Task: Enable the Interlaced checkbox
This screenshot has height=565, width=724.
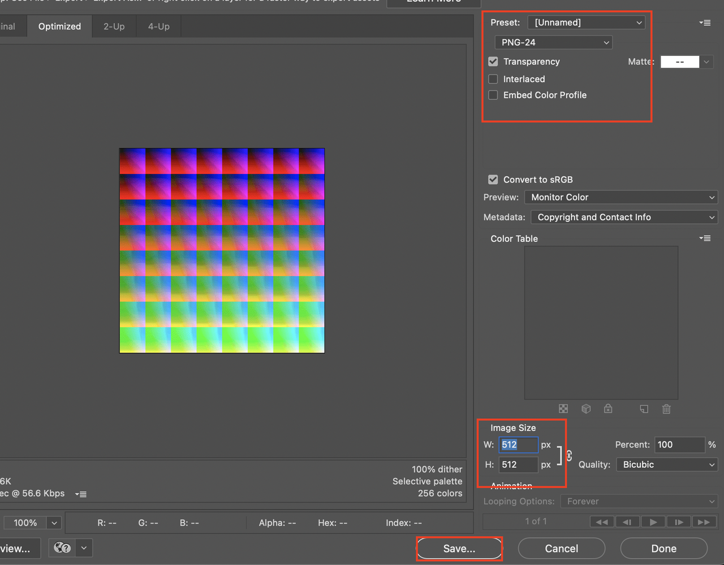Action: coord(493,79)
